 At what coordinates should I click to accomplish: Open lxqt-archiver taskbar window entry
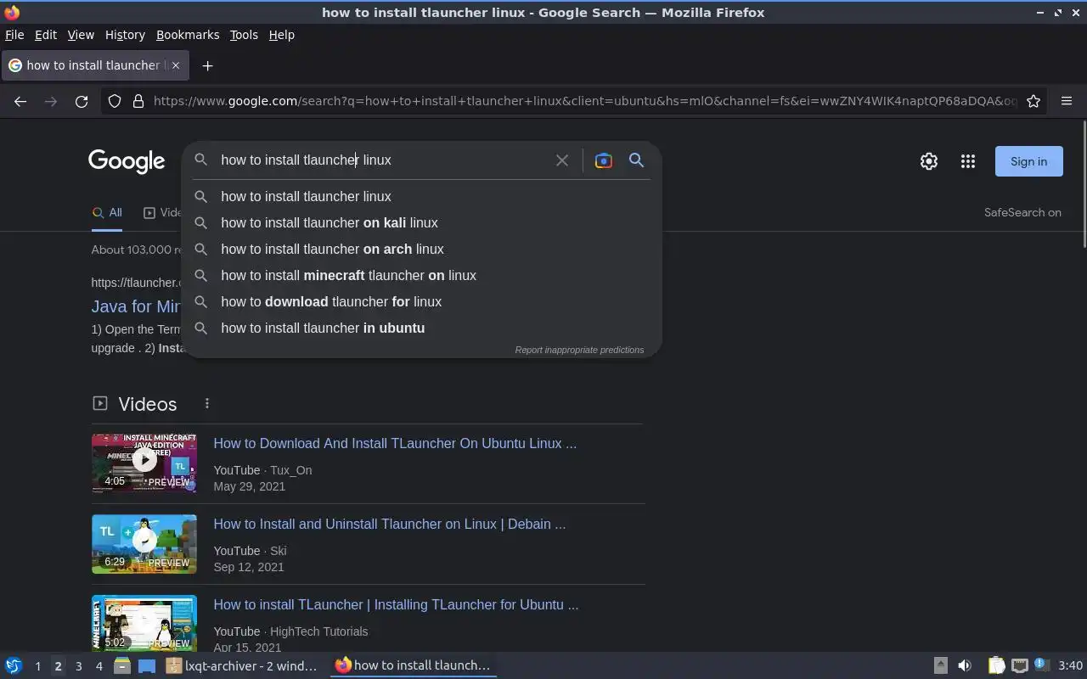tap(243, 665)
